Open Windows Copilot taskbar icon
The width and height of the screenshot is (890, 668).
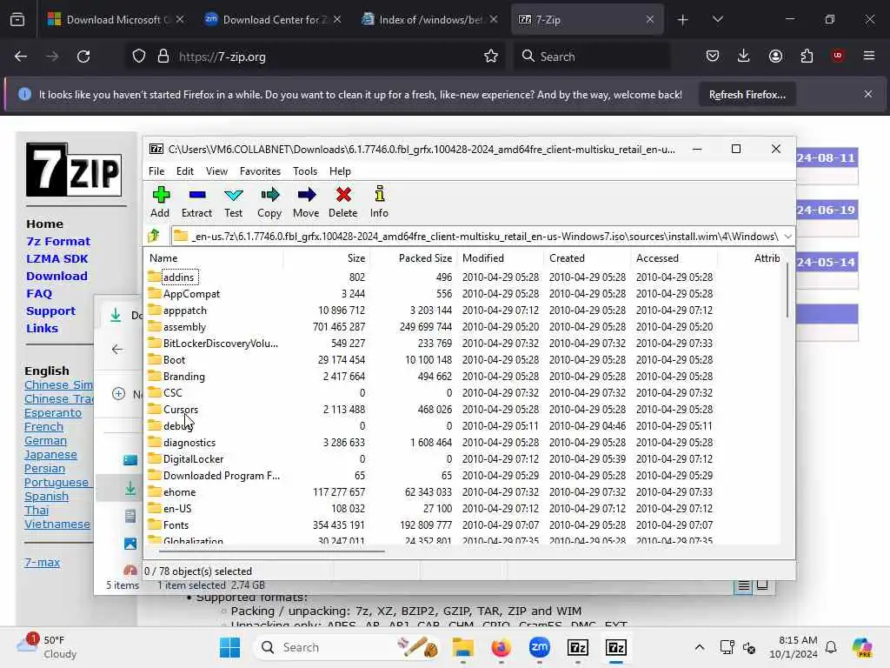pos(862,647)
